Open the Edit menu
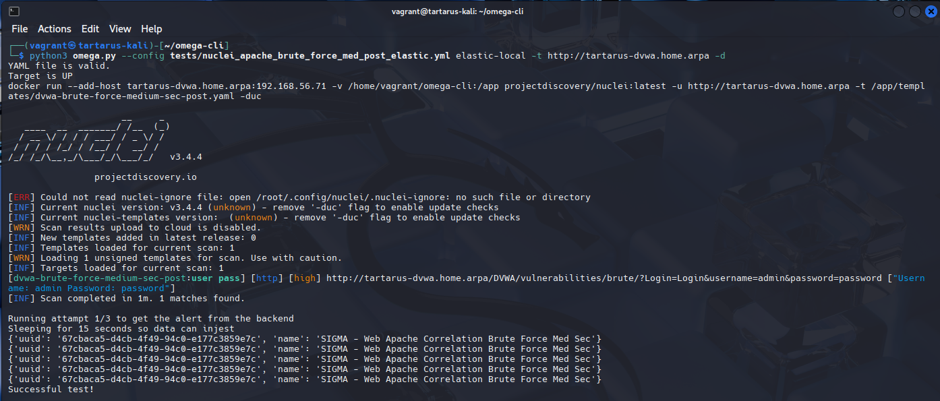This screenshot has width=940, height=401. coord(90,29)
